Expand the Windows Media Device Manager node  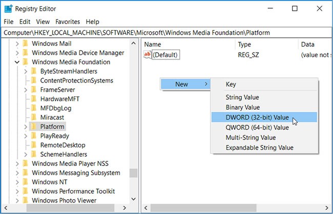point(17,53)
